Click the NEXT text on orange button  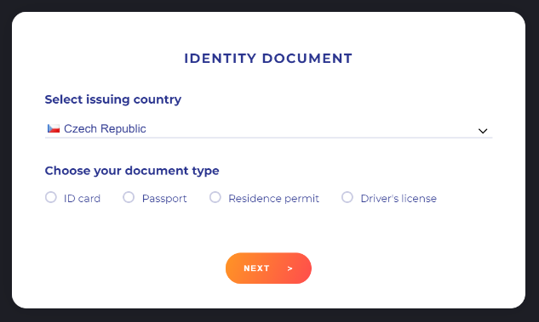pyautogui.click(x=256, y=268)
